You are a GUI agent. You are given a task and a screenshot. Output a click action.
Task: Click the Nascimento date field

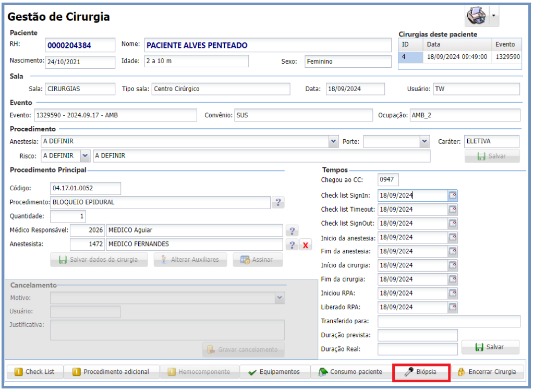point(80,62)
